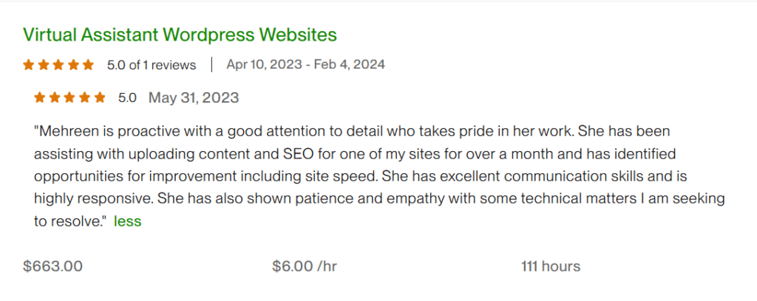This screenshot has height=301, width=757.
Task: Click first star beside the May 31 review
Action: 40,97
